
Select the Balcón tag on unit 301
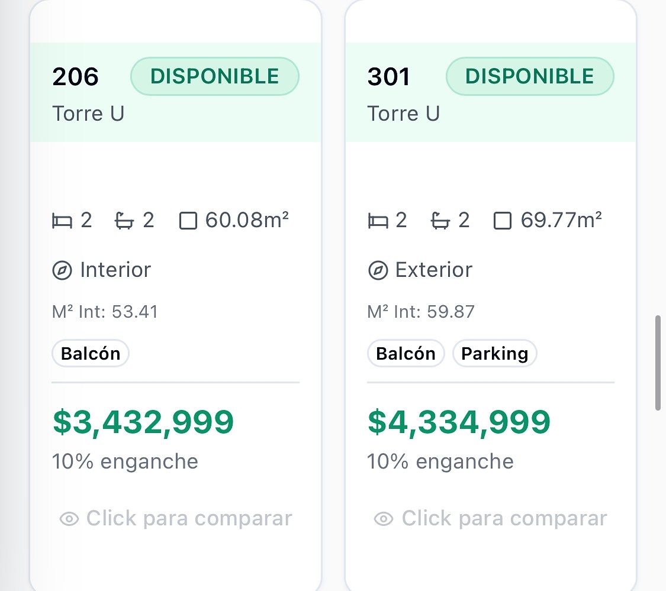click(x=406, y=353)
